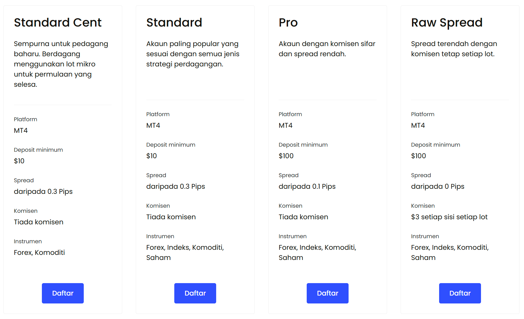524x319 pixels.
Task: Click $100 minimum deposit in Pro card
Action: 286,156
